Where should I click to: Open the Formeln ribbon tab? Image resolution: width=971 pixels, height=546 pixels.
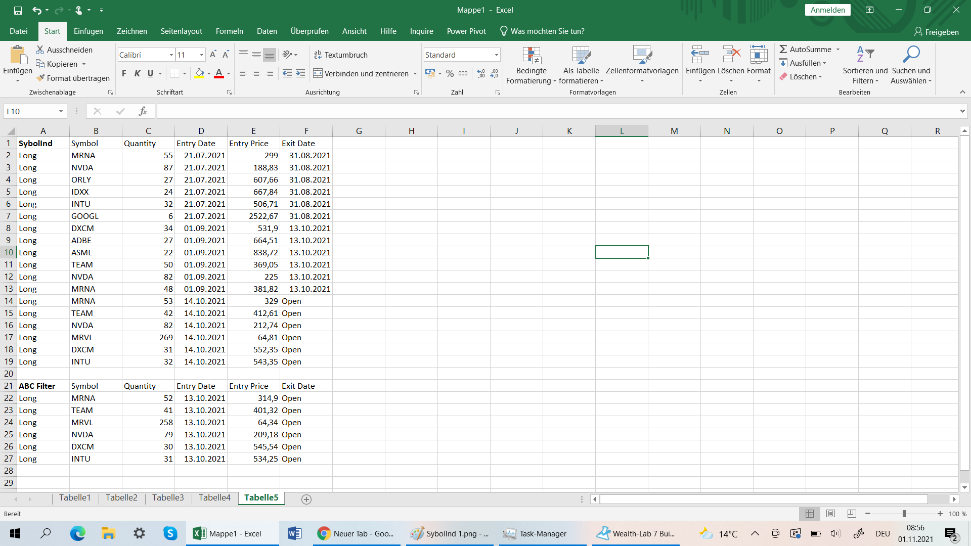229,31
